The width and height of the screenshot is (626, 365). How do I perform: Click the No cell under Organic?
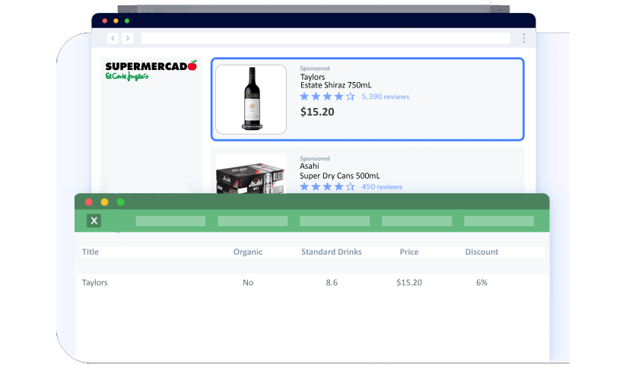pos(248,282)
